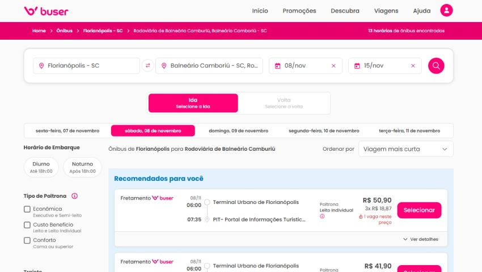Screen dimensions: 482x272
Task: Open Descubra menu item
Action: (x=345, y=11)
